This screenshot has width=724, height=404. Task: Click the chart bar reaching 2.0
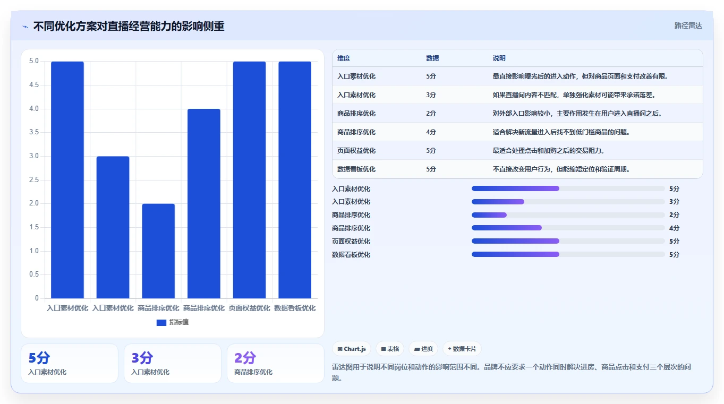pos(158,251)
